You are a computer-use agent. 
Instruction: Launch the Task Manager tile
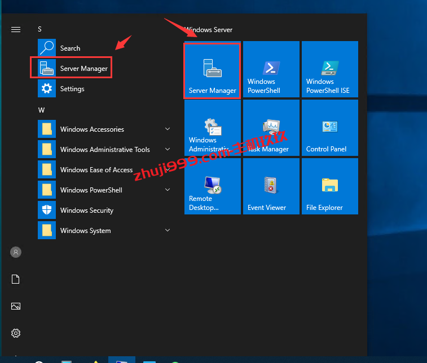[x=271, y=128]
